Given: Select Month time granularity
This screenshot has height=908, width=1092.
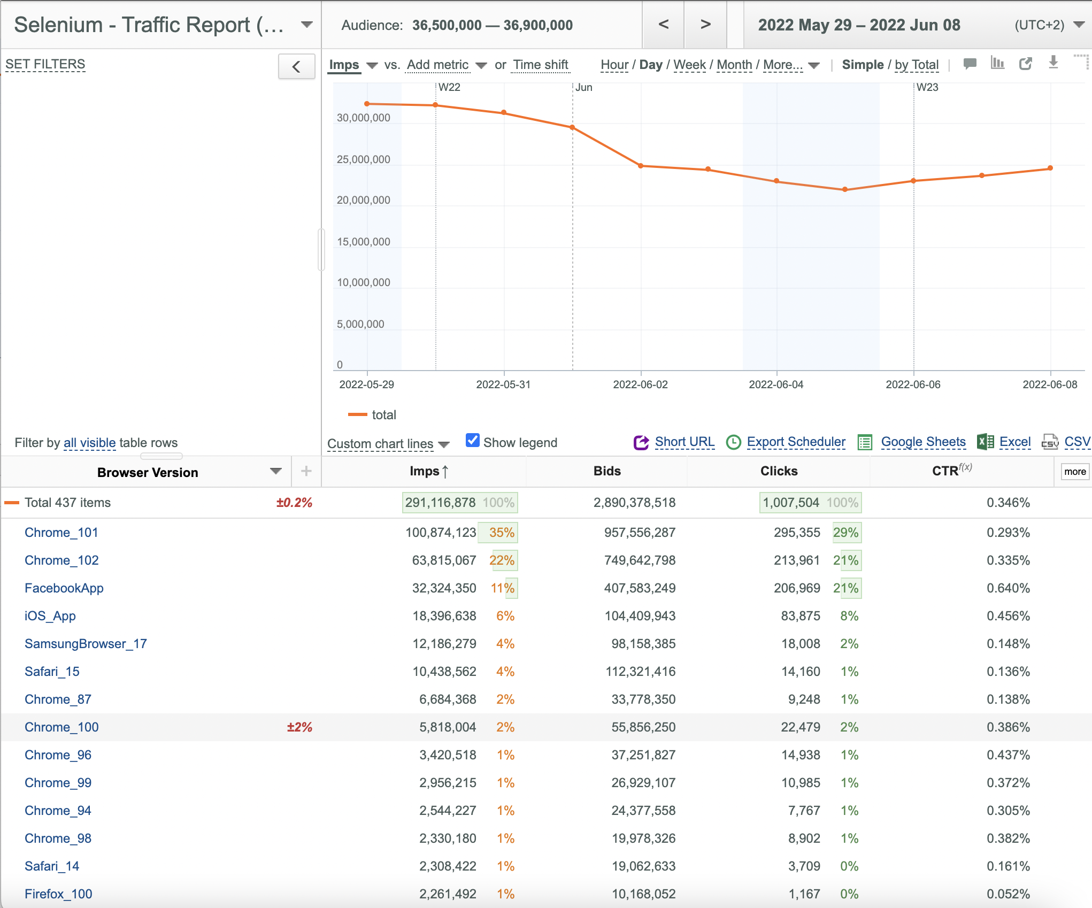Looking at the screenshot, I should tap(734, 65).
